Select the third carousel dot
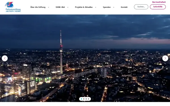The width and height of the screenshot is (170, 106). (x=86, y=99)
